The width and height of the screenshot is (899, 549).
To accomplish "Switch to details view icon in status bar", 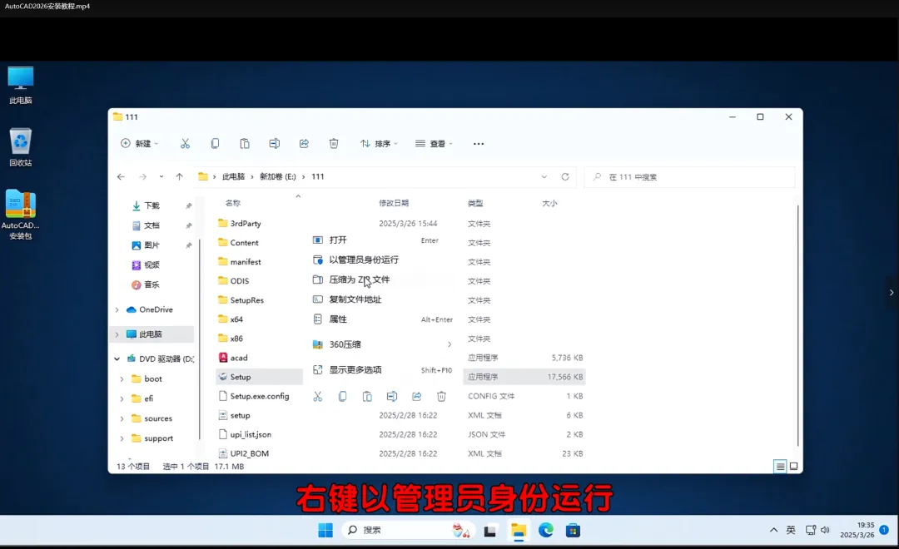I will point(780,467).
